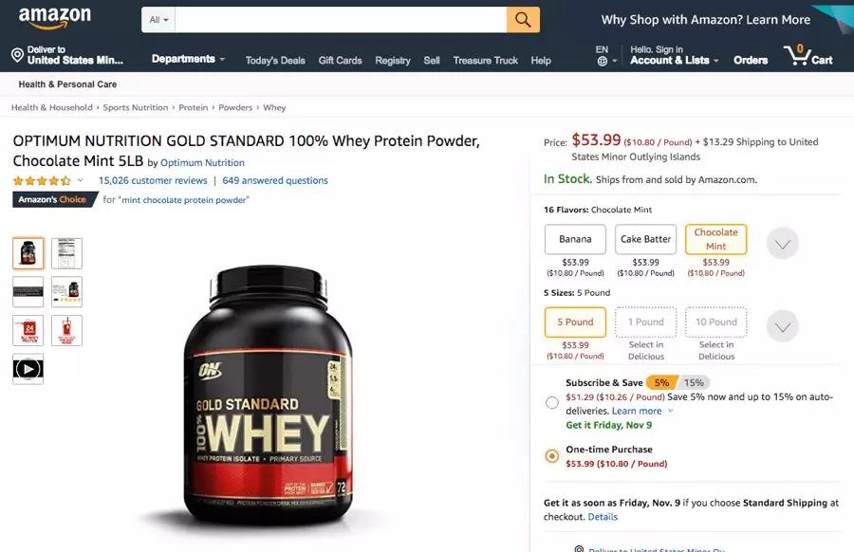Click the Optimum Nutrition brand link
The width and height of the screenshot is (854, 552).
(202, 162)
